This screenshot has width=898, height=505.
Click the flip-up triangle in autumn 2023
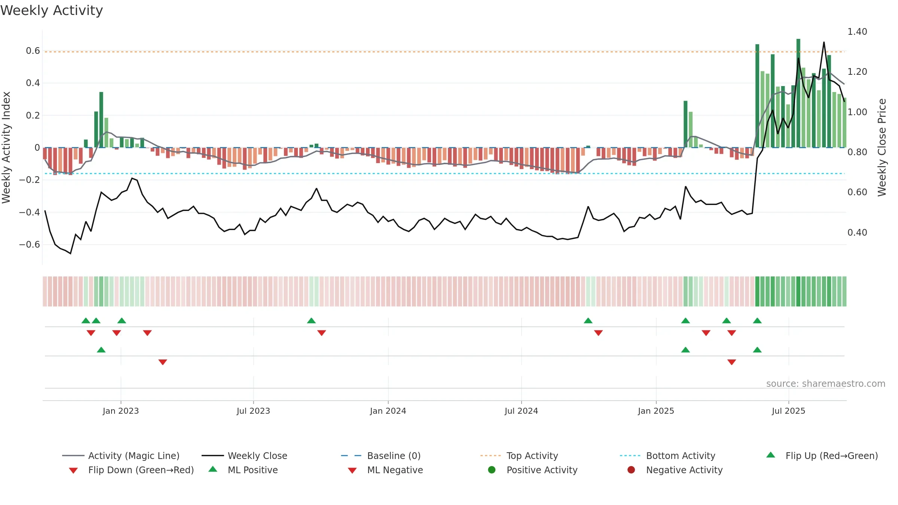(x=311, y=321)
